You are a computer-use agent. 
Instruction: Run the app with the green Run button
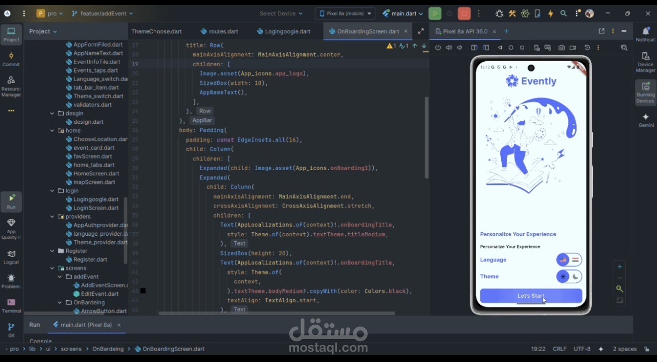click(x=435, y=13)
